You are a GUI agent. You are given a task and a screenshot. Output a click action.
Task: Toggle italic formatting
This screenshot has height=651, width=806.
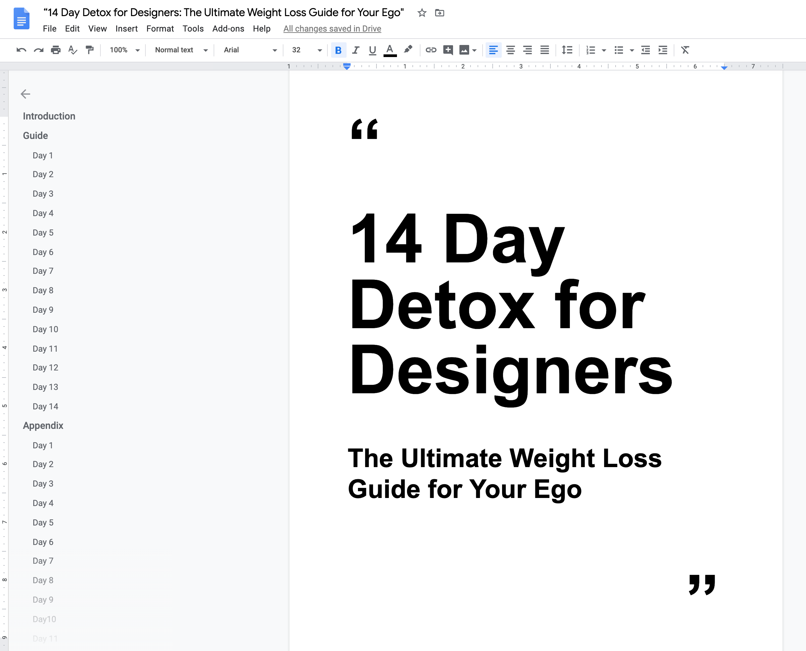coord(356,50)
